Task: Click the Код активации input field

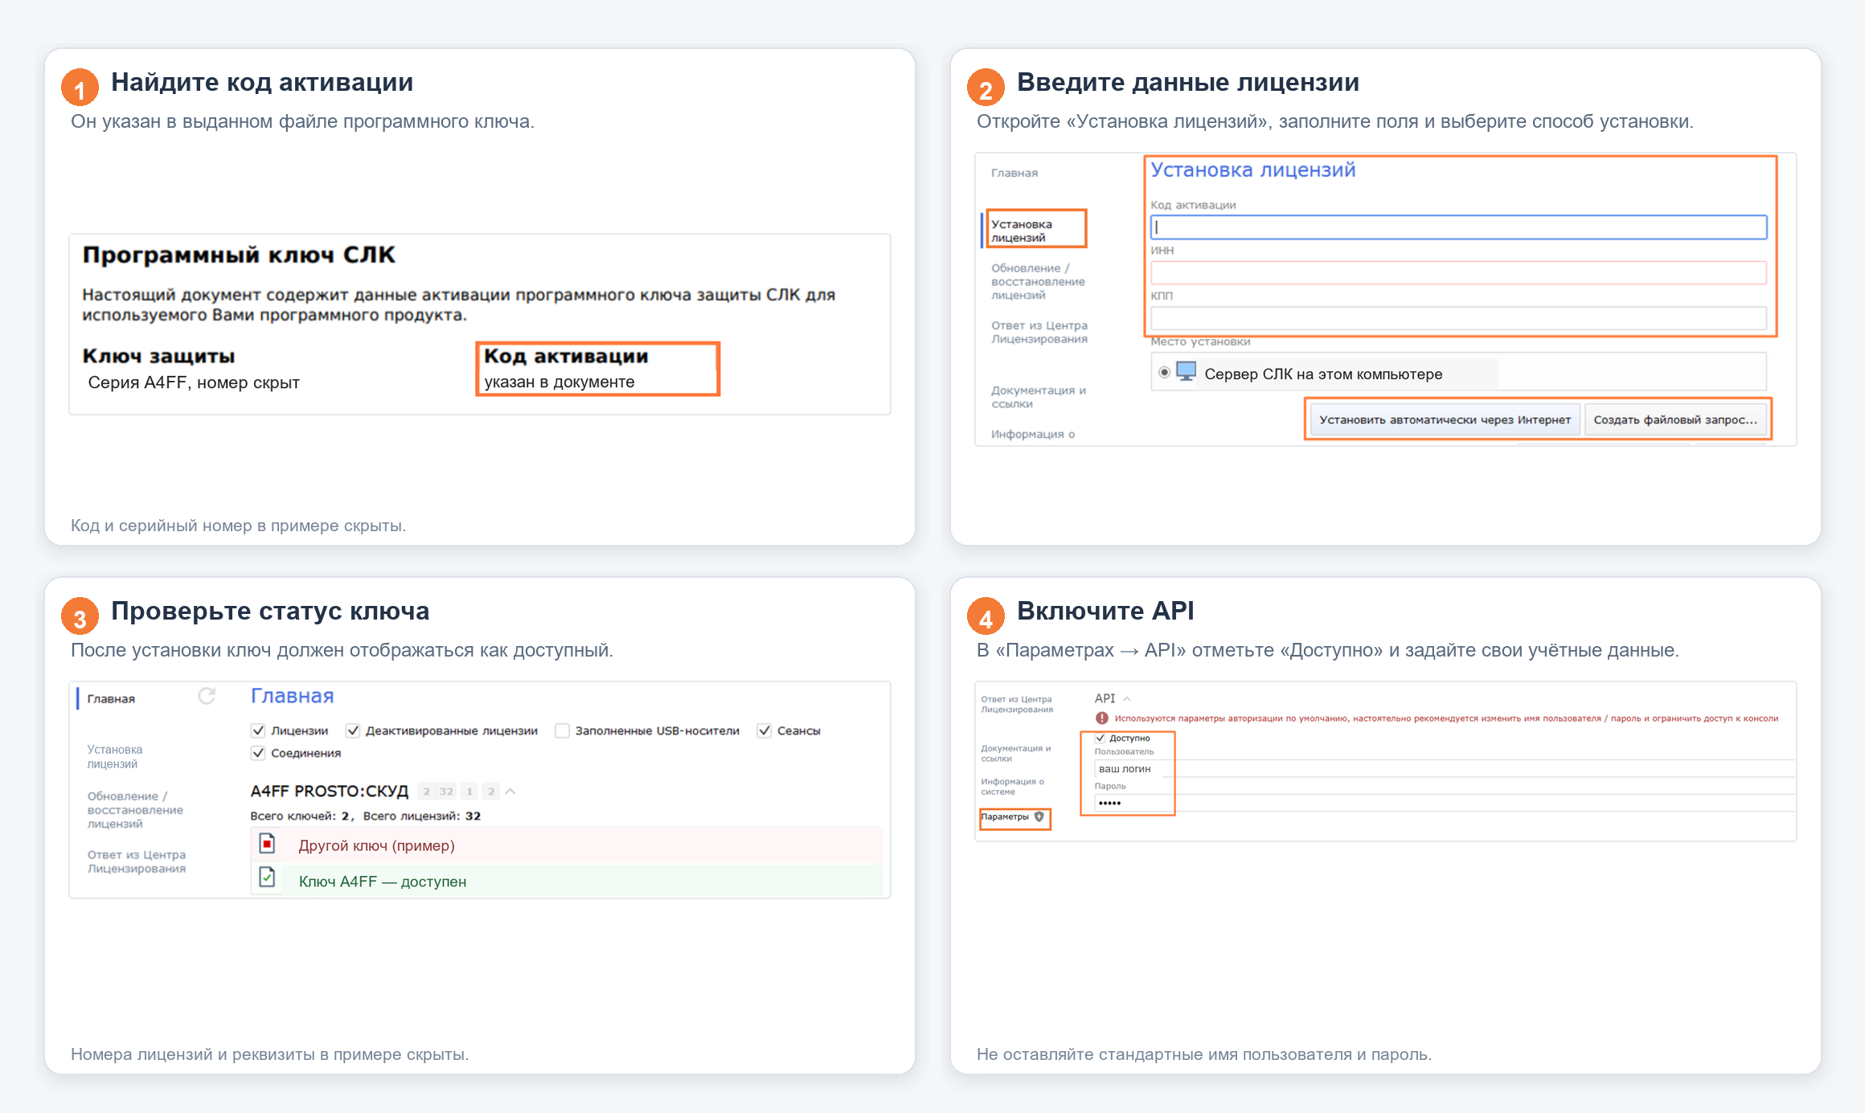Action: click(1458, 227)
